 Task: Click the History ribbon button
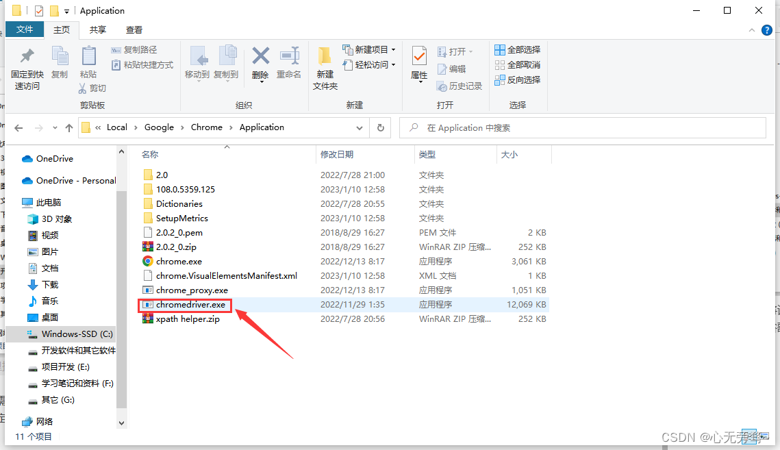pyautogui.click(x=460, y=86)
